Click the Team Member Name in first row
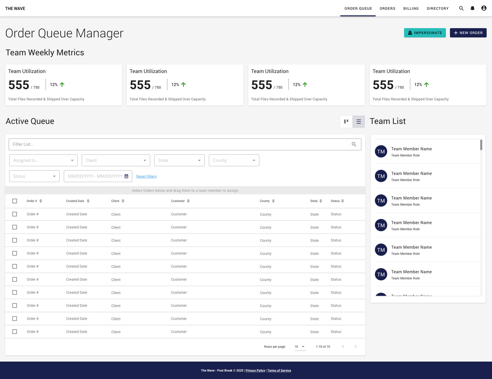 click(412, 149)
